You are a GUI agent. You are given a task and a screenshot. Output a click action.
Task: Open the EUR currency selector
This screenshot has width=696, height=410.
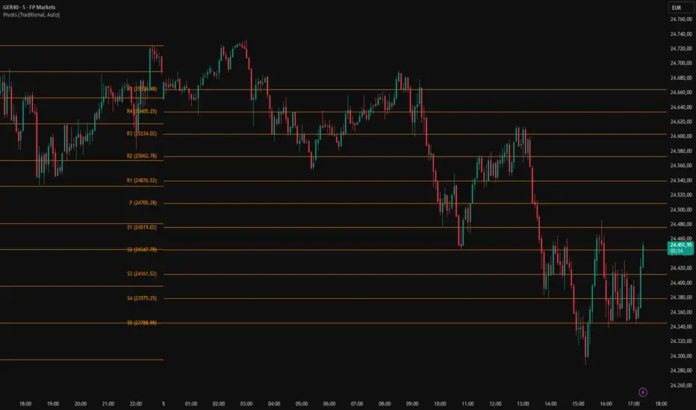pyautogui.click(x=677, y=7)
